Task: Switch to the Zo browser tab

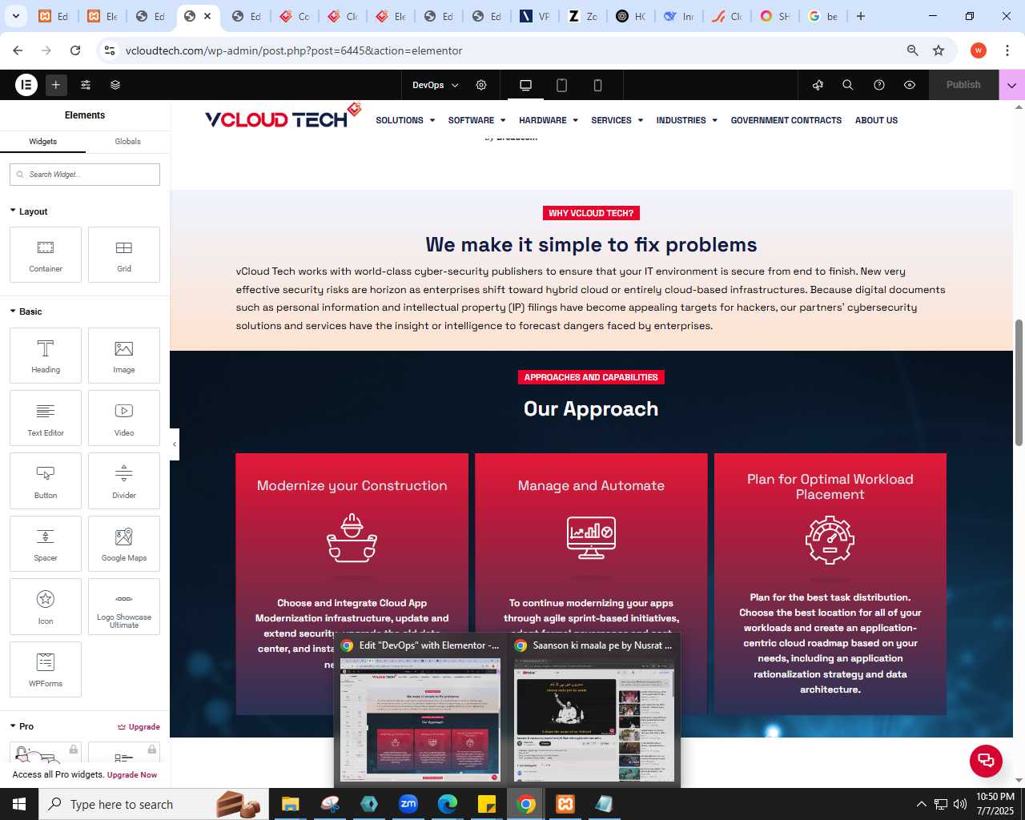Action: coord(582,16)
